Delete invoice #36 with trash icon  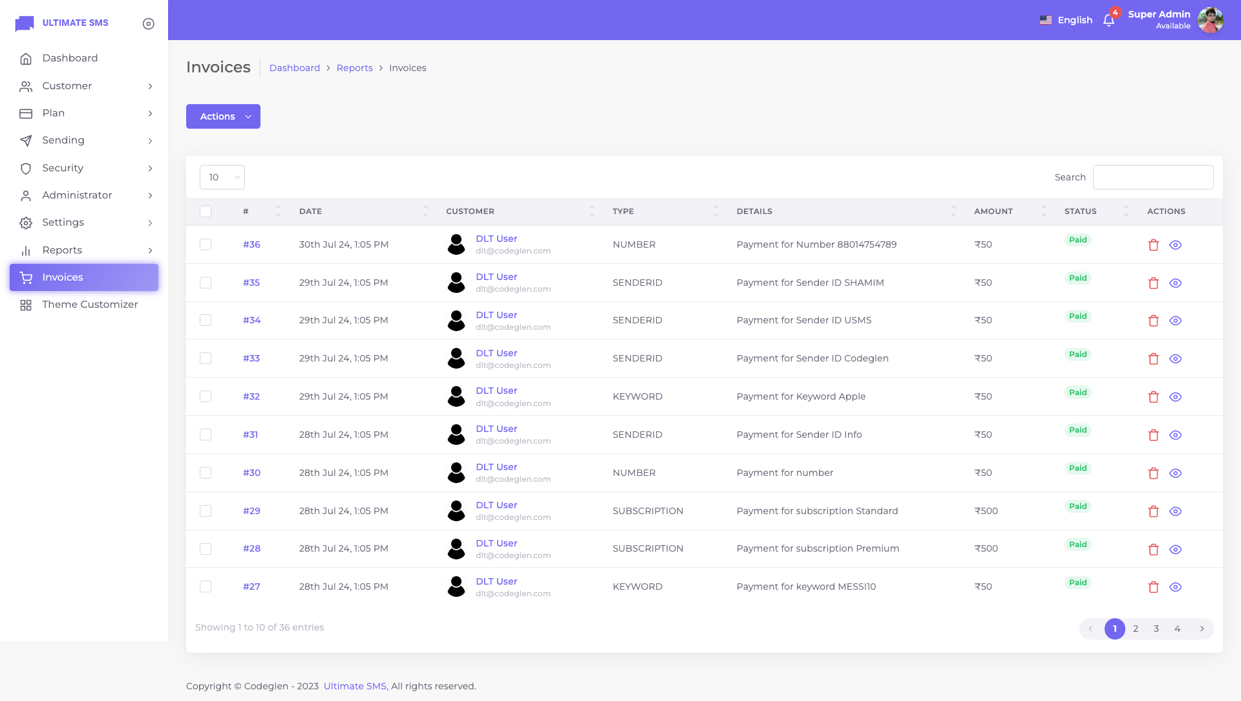pyautogui.click(x=1153, y=245)
